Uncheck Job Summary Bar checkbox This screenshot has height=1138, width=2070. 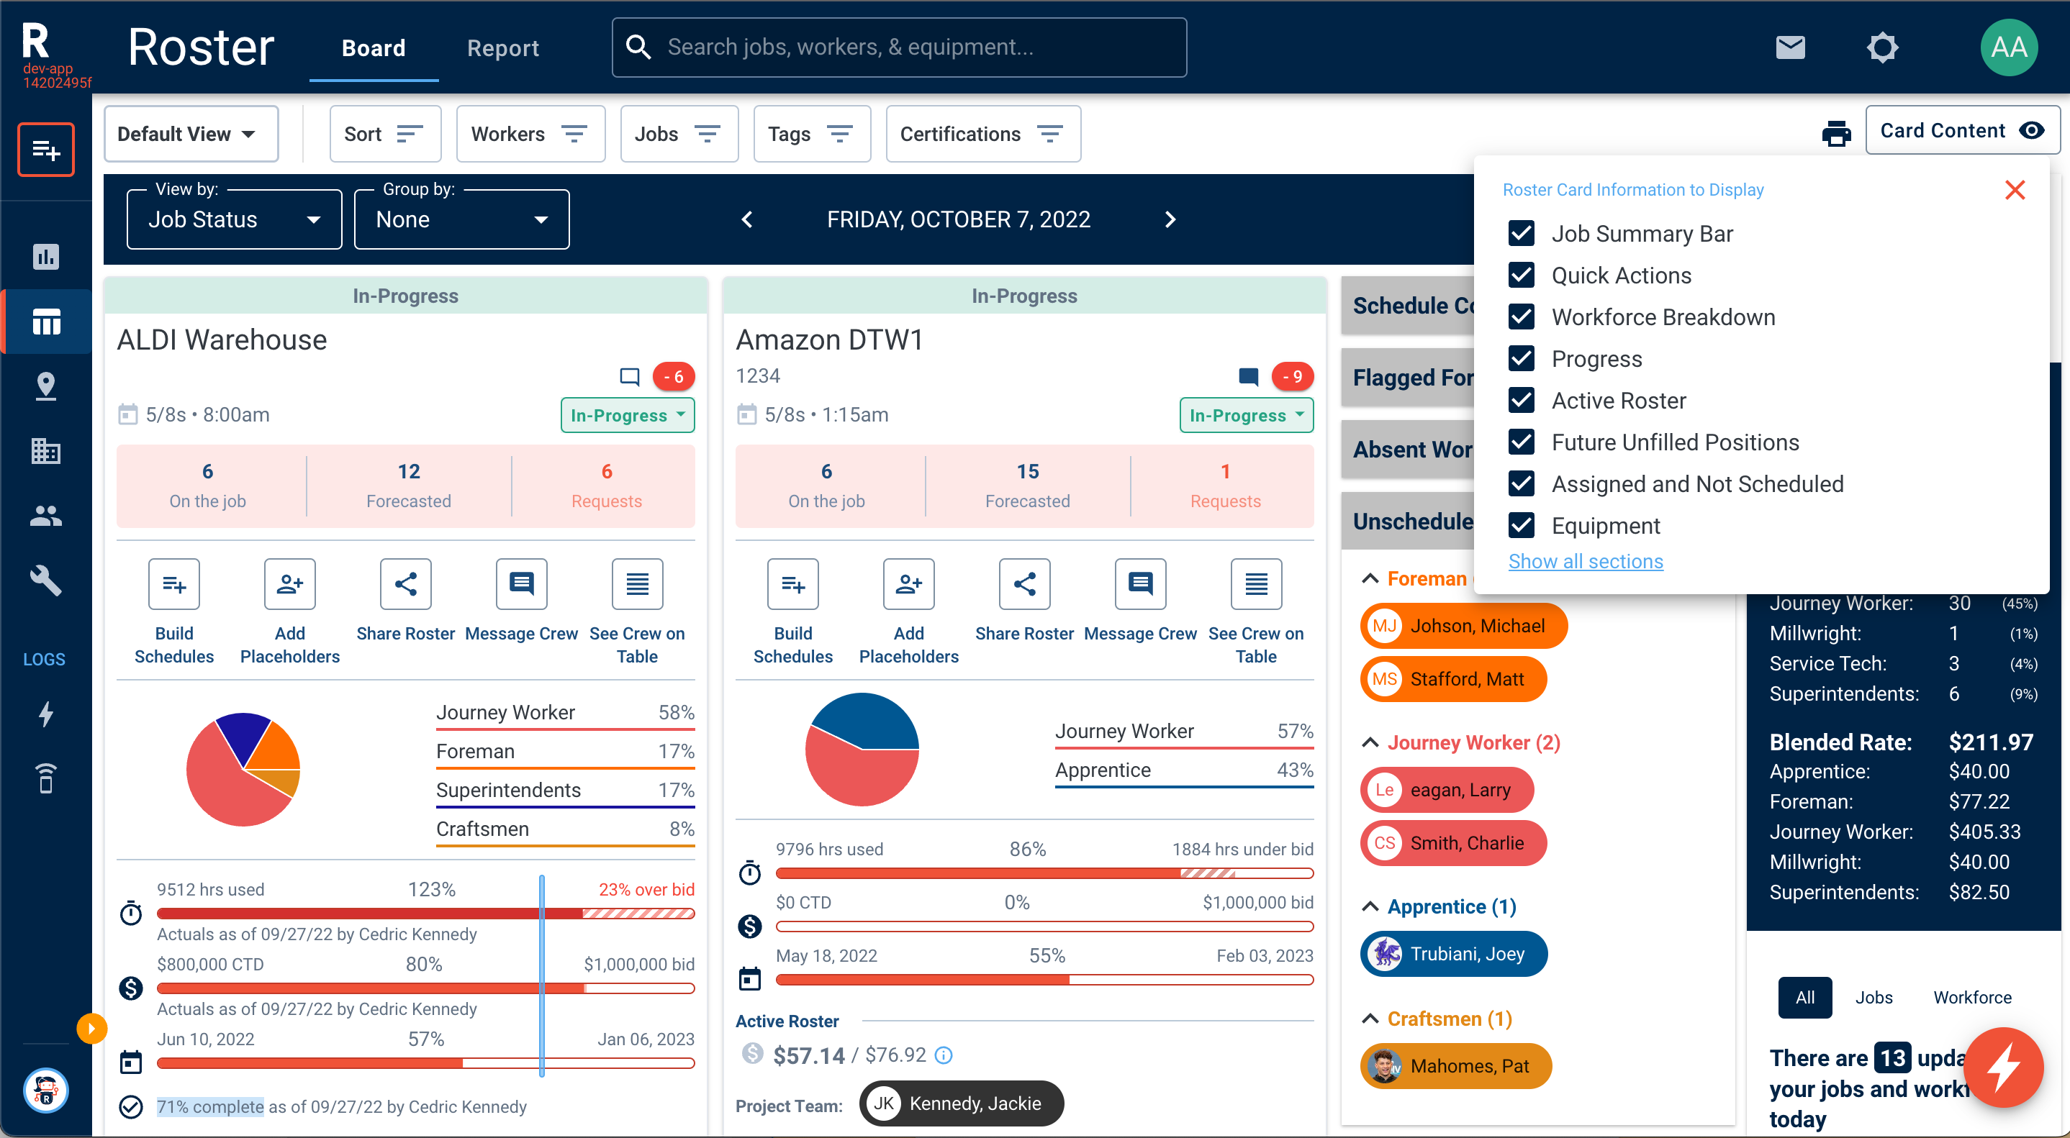[x=1520, y=234]
